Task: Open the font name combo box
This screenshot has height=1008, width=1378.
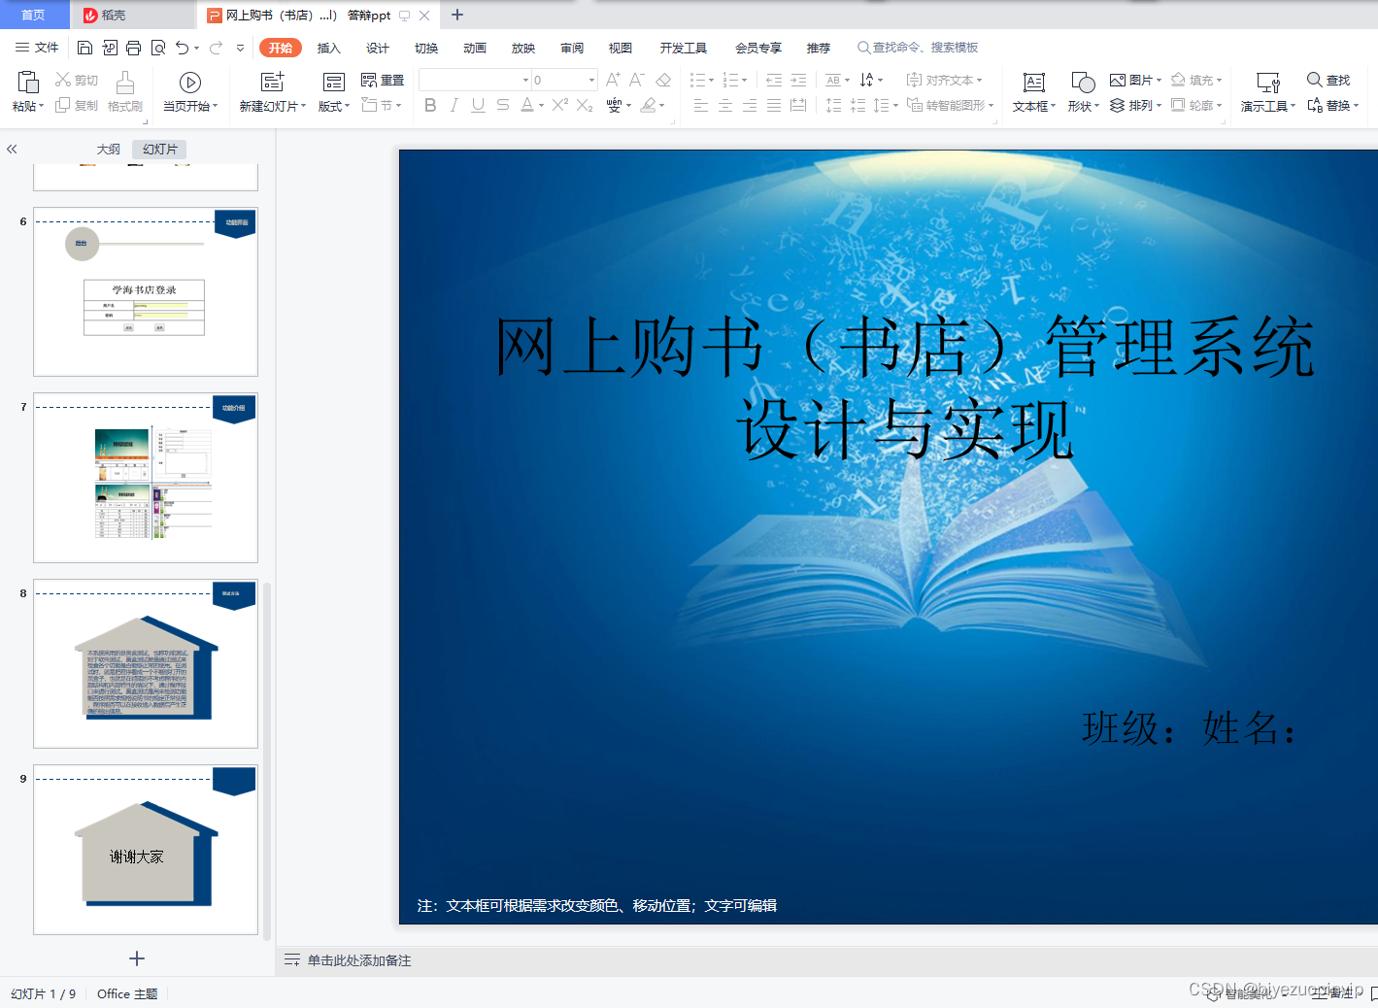Action: pos(475,80)
